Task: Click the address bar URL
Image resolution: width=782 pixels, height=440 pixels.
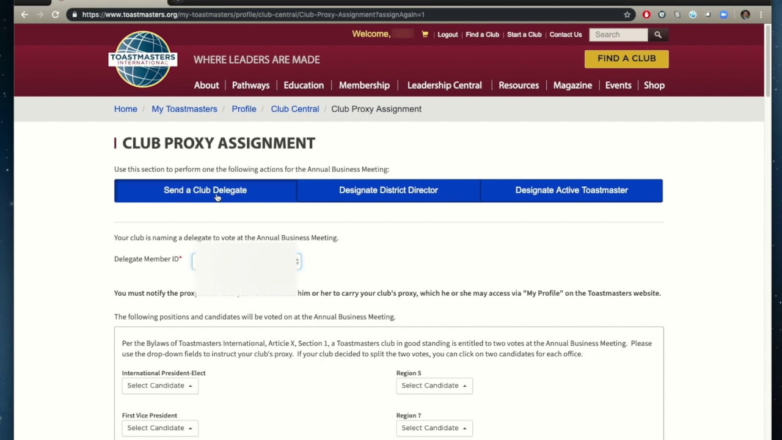Action: (x=253, y=15)
